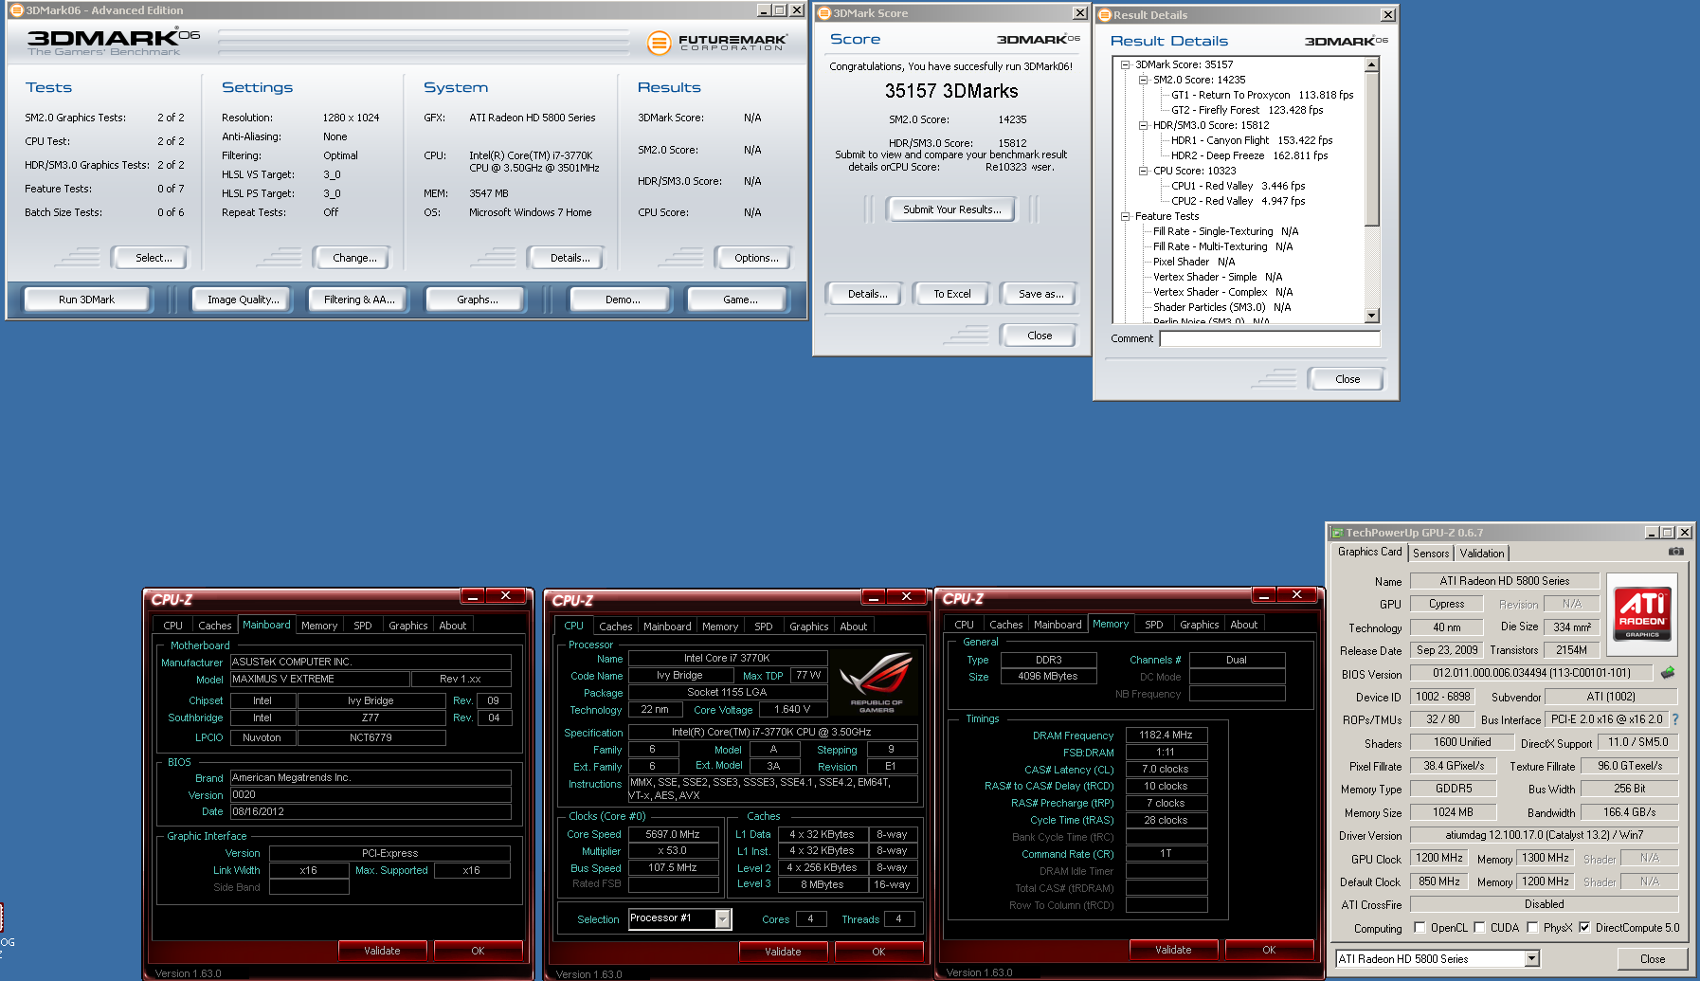Viewport: 1700px width, 981px height.
Task: Open the GPU selection dropdown in GPU-Z
Action: [x=1531, y=959]
